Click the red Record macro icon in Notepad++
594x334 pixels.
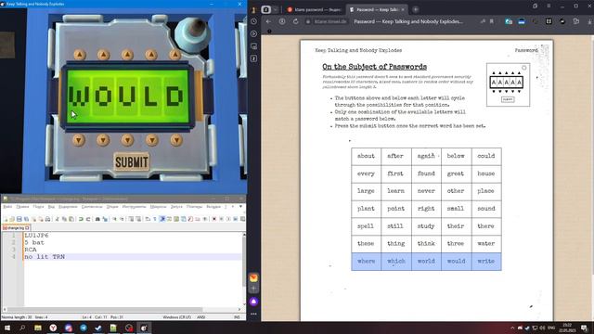click(214, 219)
